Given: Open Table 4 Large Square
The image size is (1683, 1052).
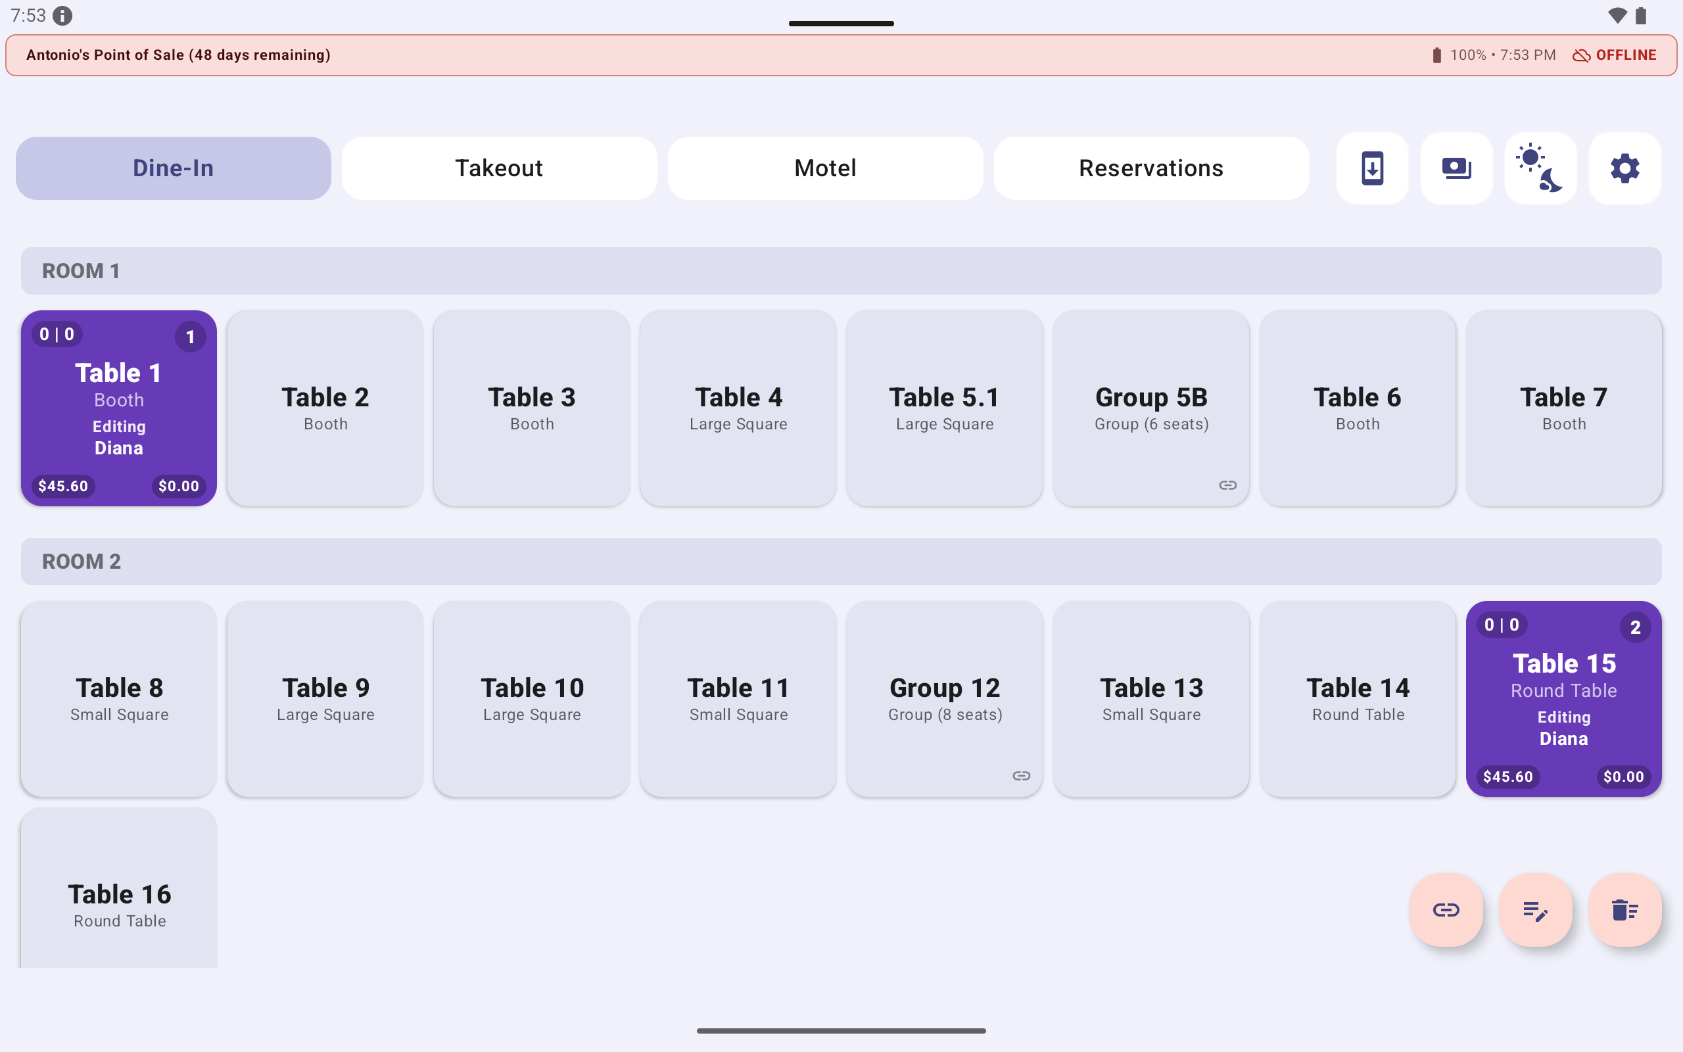Looking at the screenshot, I should tap(738, 408).
